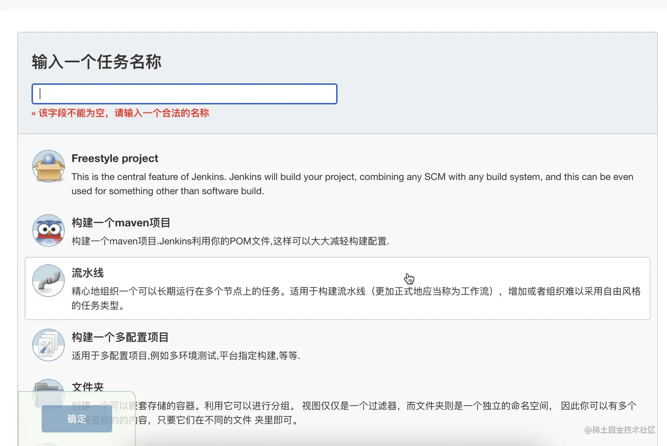Click the pipeline (流水线) pipe icon
The width and height of the screenshot is (667, 446).
click(49, 281)
